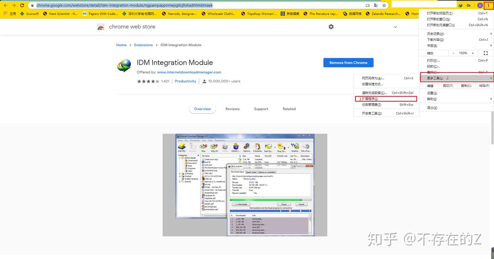The width and height of the screenshot is (494, 259).
Task: Open the 新数据集 bookmark
Action: tap(290, 14)
